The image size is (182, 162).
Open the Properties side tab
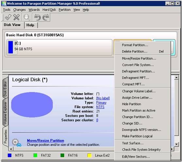pos(5,136)
